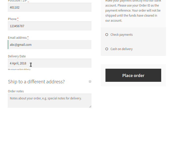The image size is (173, 151).
Task: Click the required asterisk beside Phone
Action: 18,19
